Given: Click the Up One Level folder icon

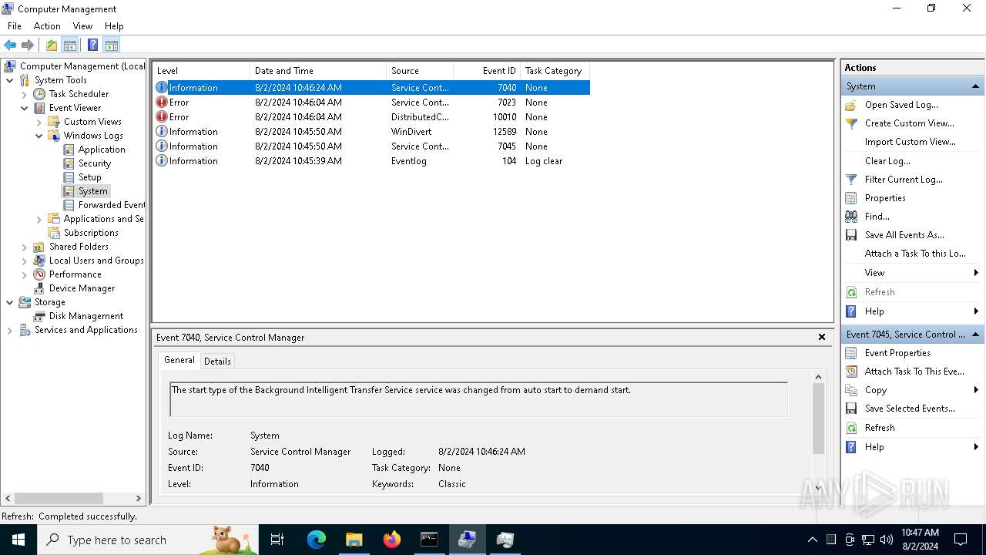Looking at the screenshot, I should [x=51, y=45].
